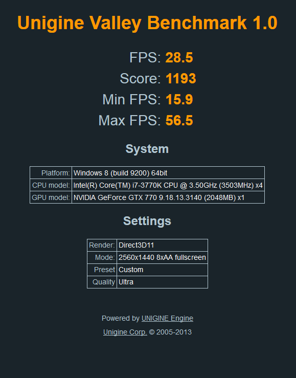Click the System section heading

tap(147, 149)
